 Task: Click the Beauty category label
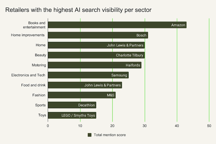pyautogui.click(x=41, y=55)
